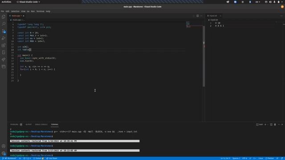
Task: Open the File menu
Action: pyautogui.click(x=2, y=11)
